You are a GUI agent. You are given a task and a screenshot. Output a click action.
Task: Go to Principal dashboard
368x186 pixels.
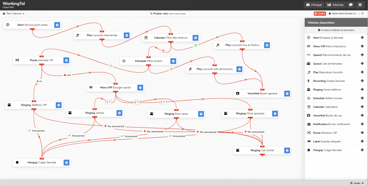click(x=314, y=5)
